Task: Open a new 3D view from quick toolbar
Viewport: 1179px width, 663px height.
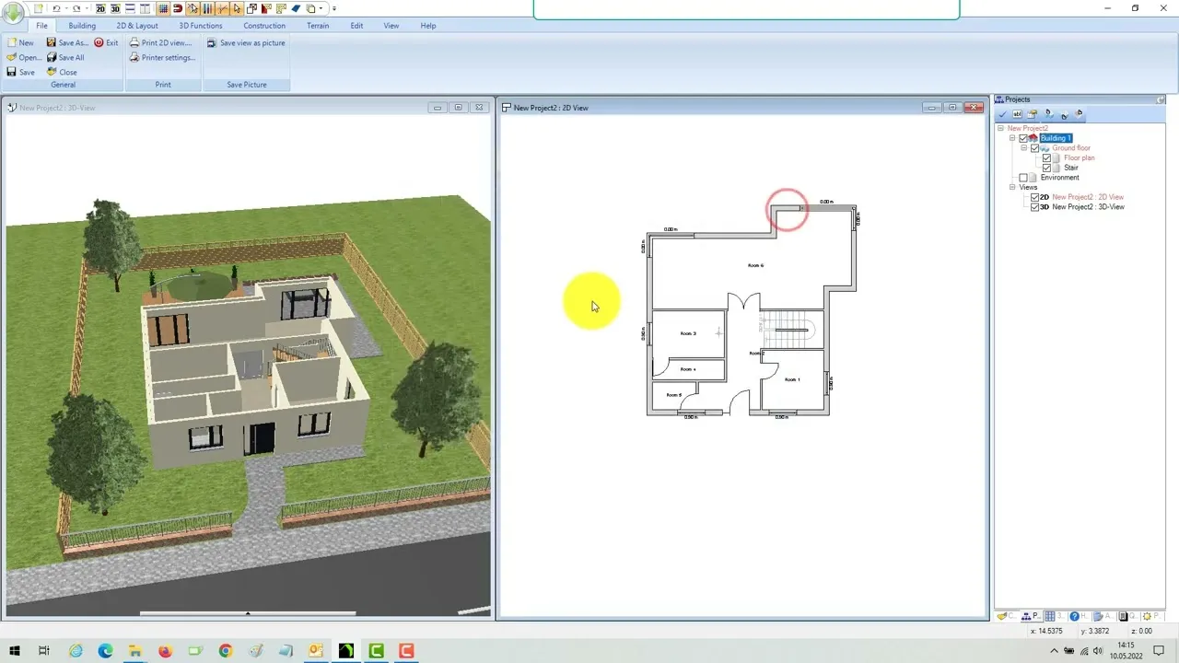Action: 115,8
